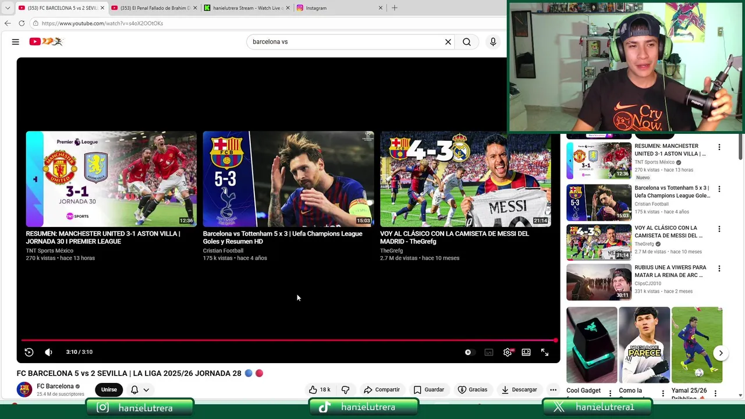Open sidebar RUBIUS UNE A VIWERS thumbnail
The image size is (745, 419).
point(599,282)
